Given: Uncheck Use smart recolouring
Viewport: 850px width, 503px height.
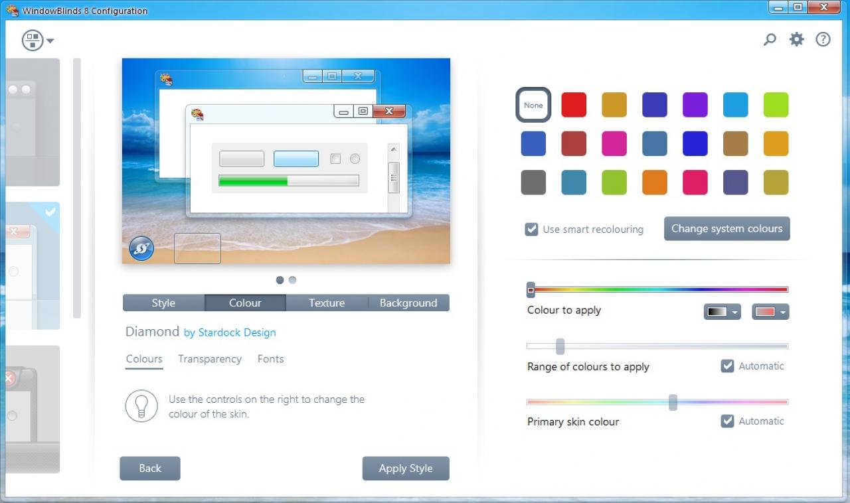Looking at the screenshot, I should pos(531,230).
